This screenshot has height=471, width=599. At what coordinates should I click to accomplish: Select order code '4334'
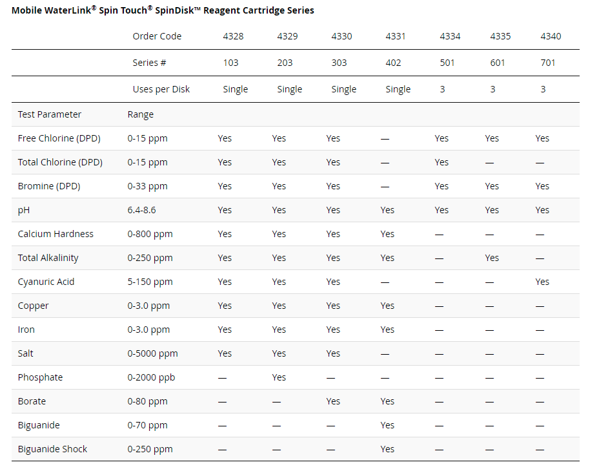pos(450,36)
